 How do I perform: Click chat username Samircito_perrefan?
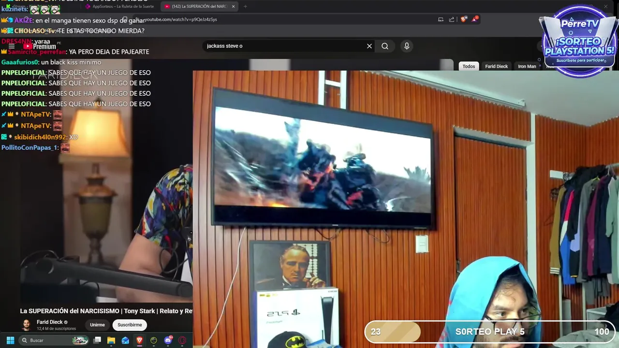pyautogui.click(x=37, y=52)
